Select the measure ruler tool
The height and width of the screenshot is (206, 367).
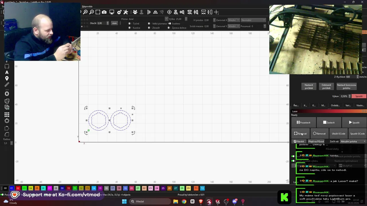7,85
